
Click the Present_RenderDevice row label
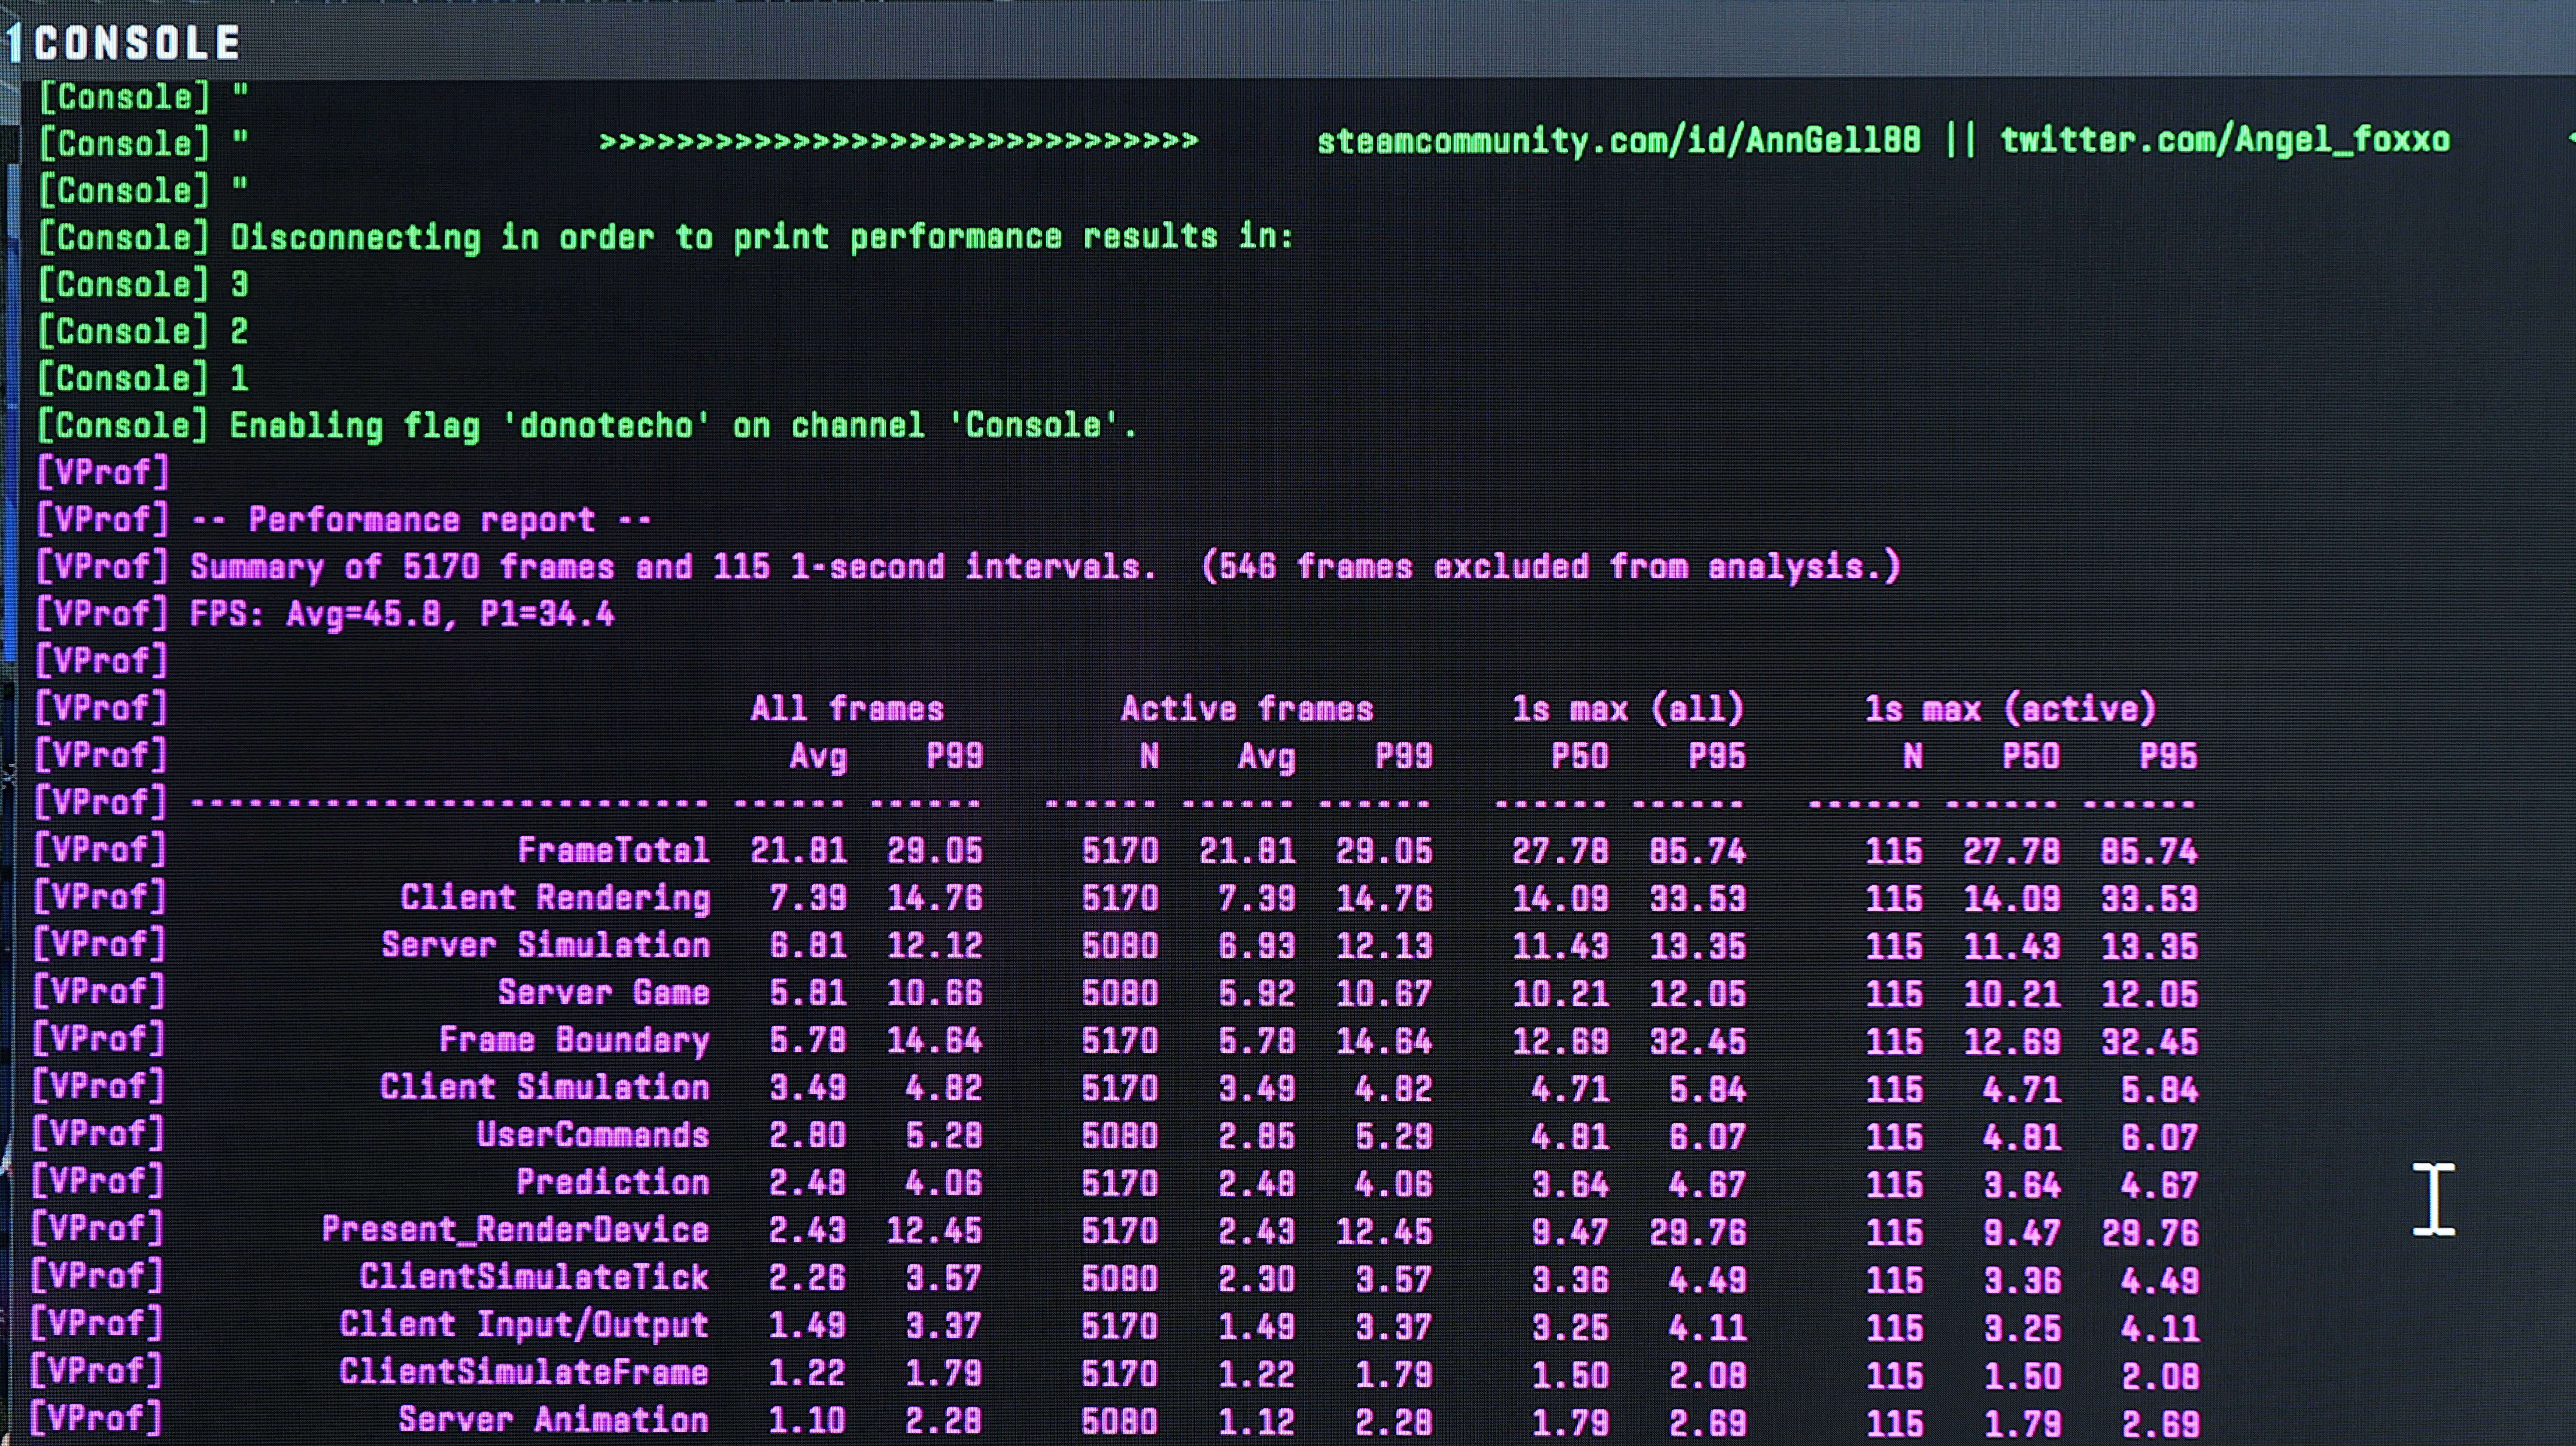tap(515, 1230)
